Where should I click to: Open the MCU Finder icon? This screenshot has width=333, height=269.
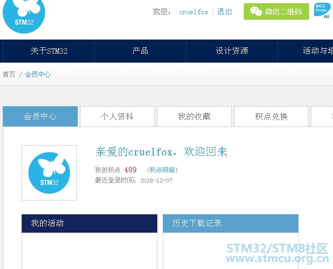pos(322,11)
